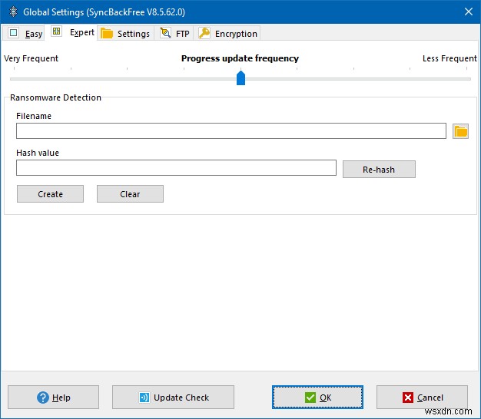Click the SyncBackFree title bar app icon
Viewport: 481px width, 419px height.
pos(13,12)
